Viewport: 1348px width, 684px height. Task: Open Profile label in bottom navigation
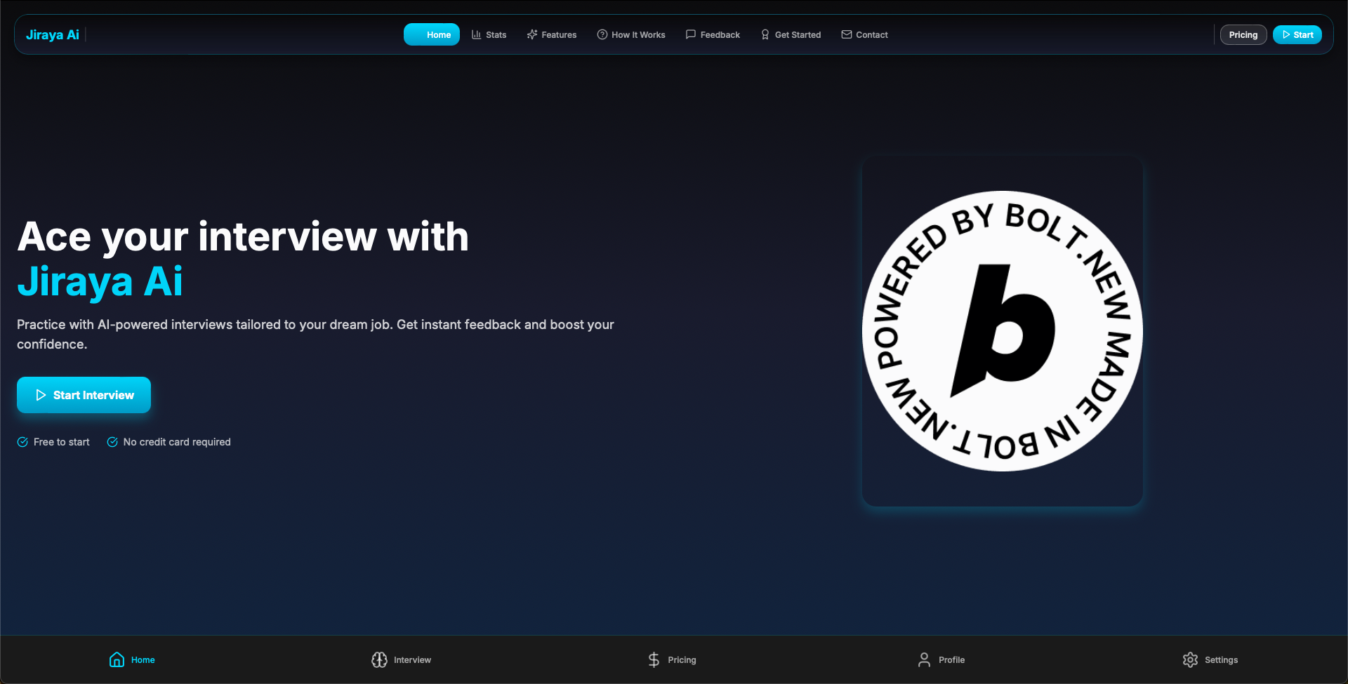952,660
